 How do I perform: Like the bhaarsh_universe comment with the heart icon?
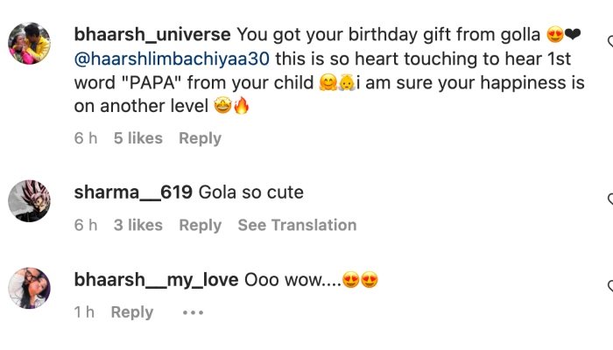pyautogui.click(x=609, y=41)
